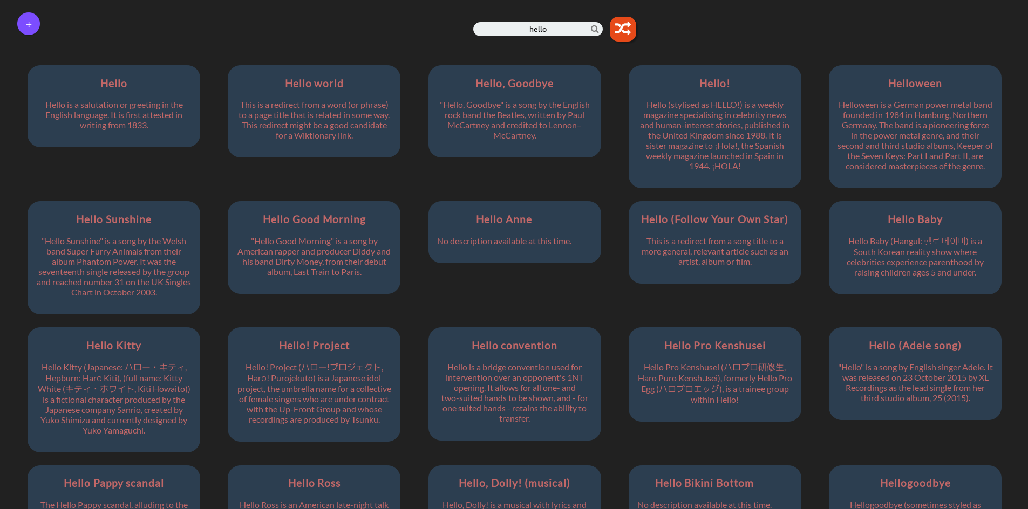Image resolution: width=1028 pixels, height=509 pixels.
Task: Click the purple plus add button
Action: pyautogui.click(x=29, y=24)
